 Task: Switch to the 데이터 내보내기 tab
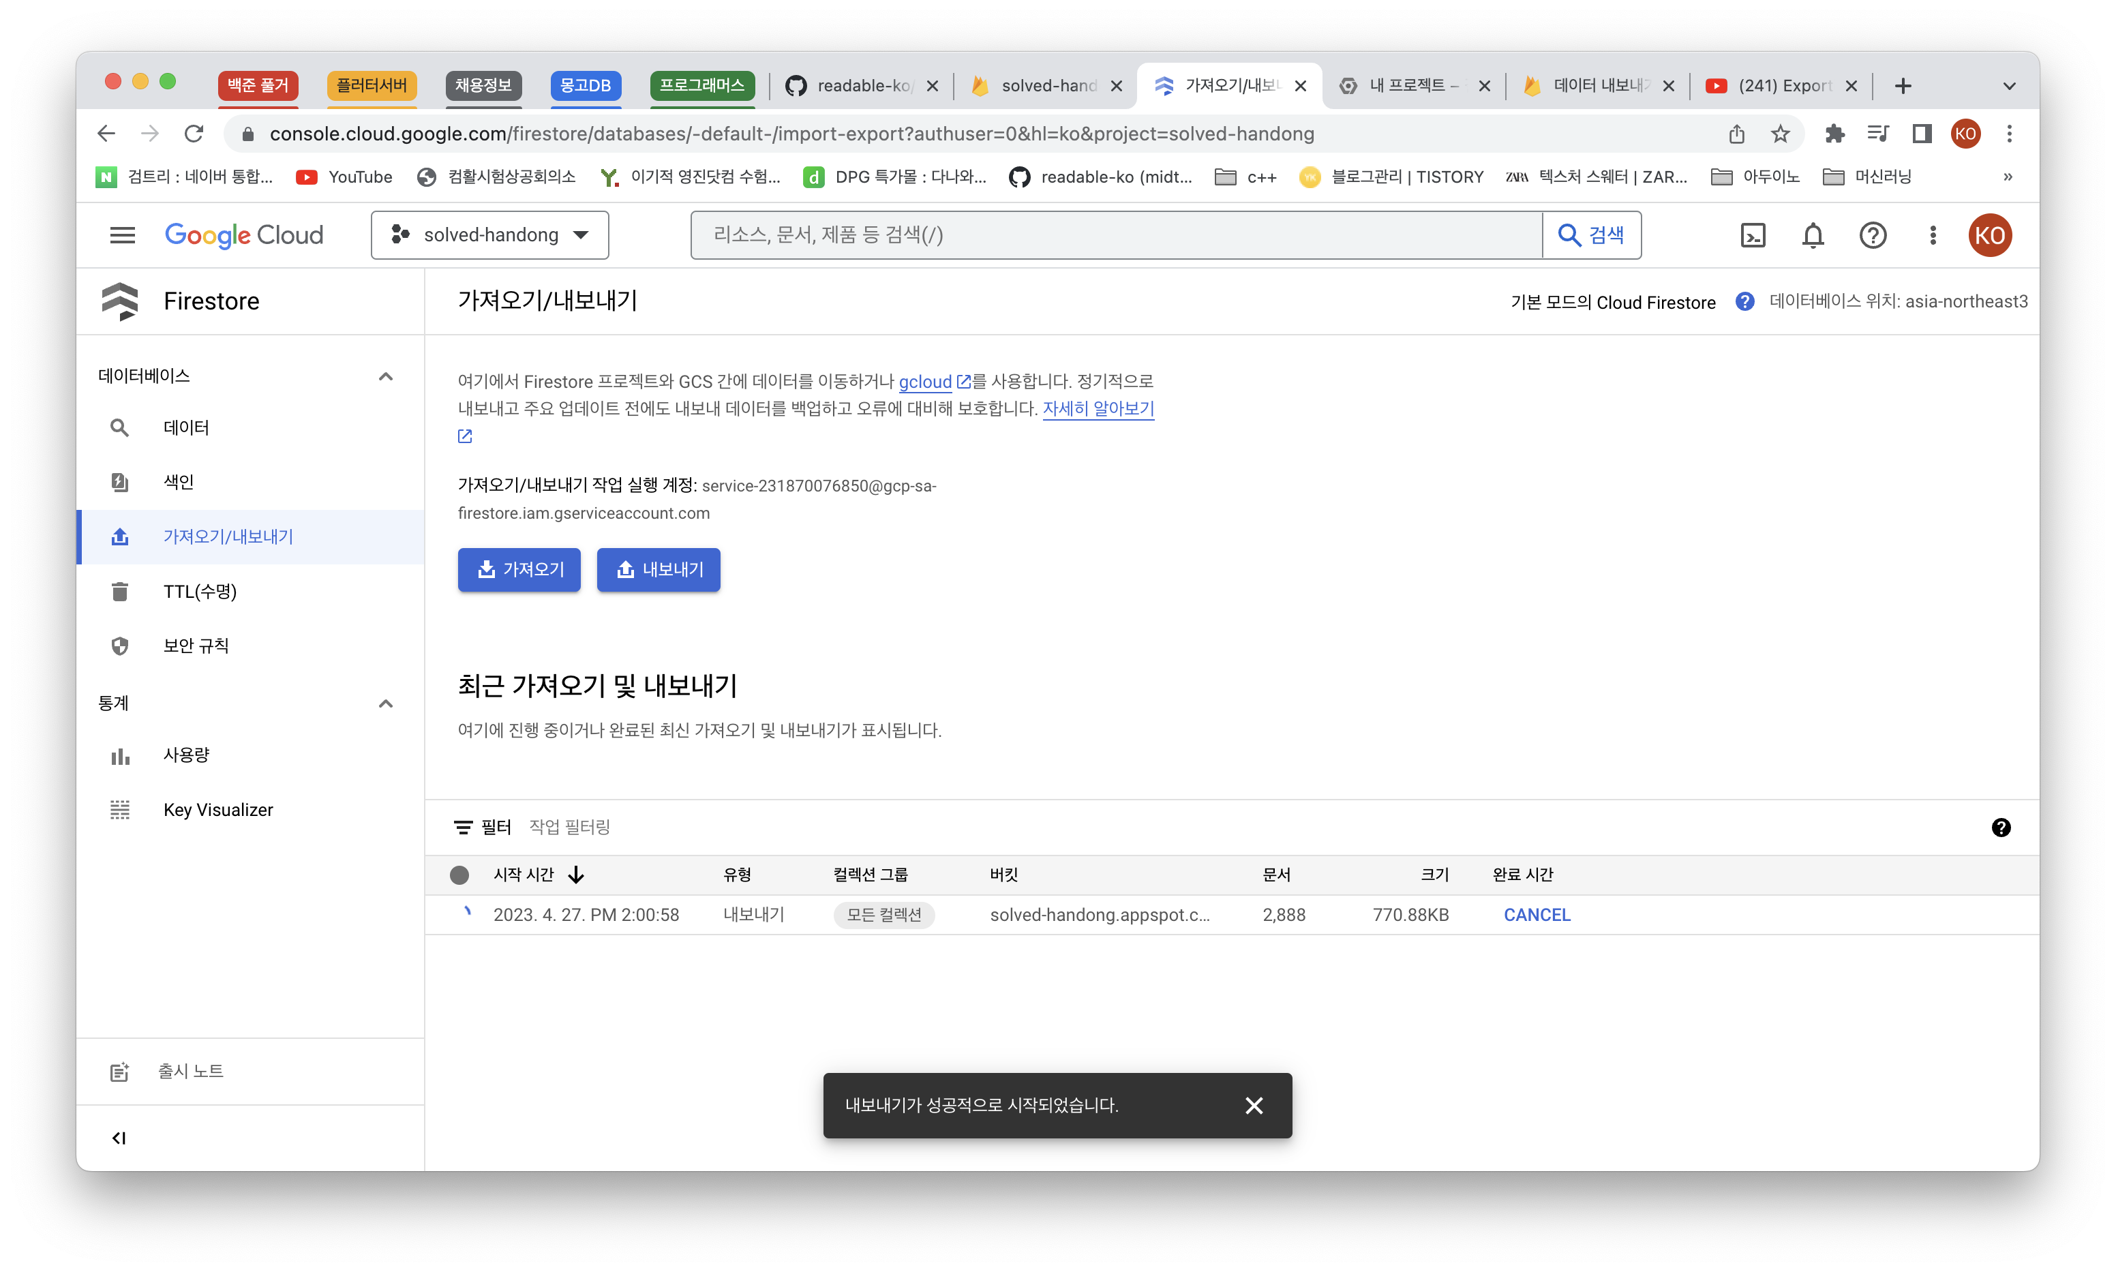(x=1597, y=86)
